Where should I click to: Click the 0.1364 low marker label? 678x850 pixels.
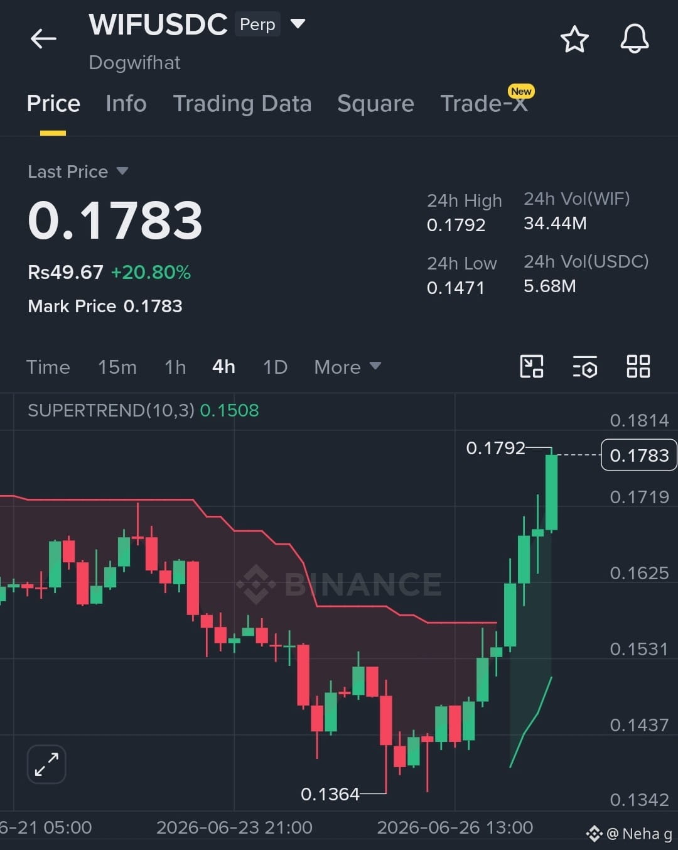tap(330, 794)
